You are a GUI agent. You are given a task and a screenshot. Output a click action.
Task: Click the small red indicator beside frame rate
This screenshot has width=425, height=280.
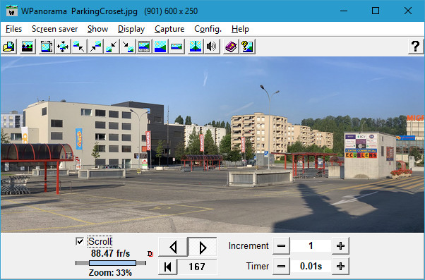[x=150, y=254]
